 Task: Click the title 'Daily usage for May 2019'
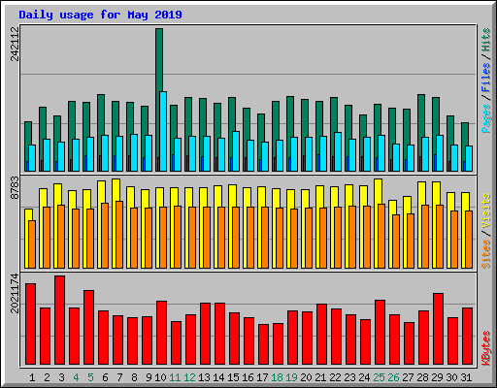point(100,15)
